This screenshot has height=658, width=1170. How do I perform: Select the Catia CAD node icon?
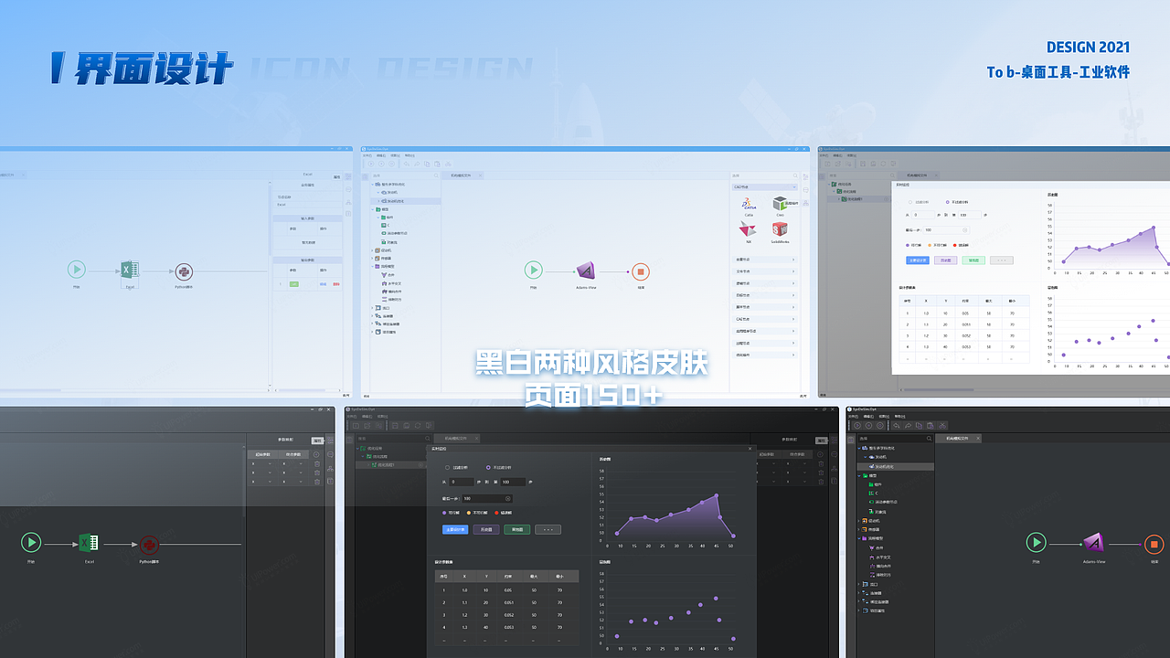pos(750,205)
